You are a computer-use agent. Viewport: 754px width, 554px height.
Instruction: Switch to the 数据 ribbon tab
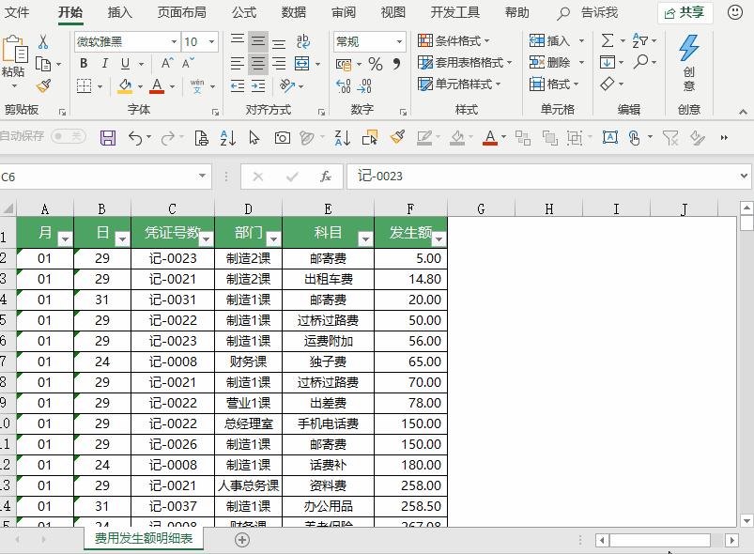(x=293, y=12)
